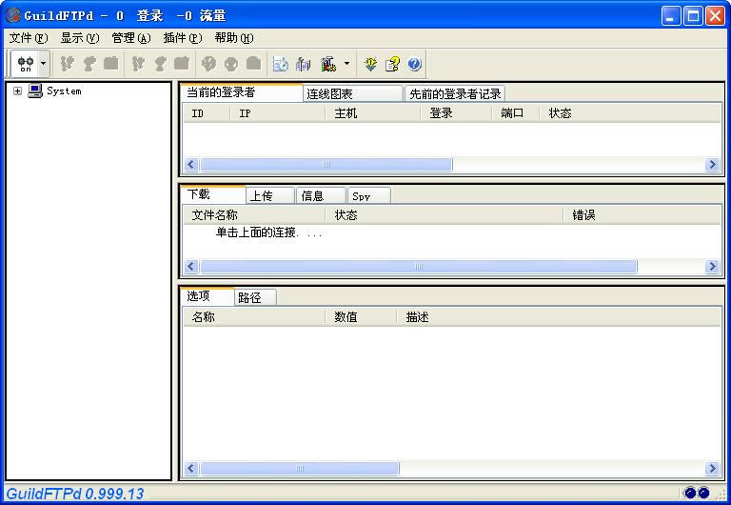The width and height of the screenshot is (731, 505).
Task: Click the 数值 column header
Action: 362,317
